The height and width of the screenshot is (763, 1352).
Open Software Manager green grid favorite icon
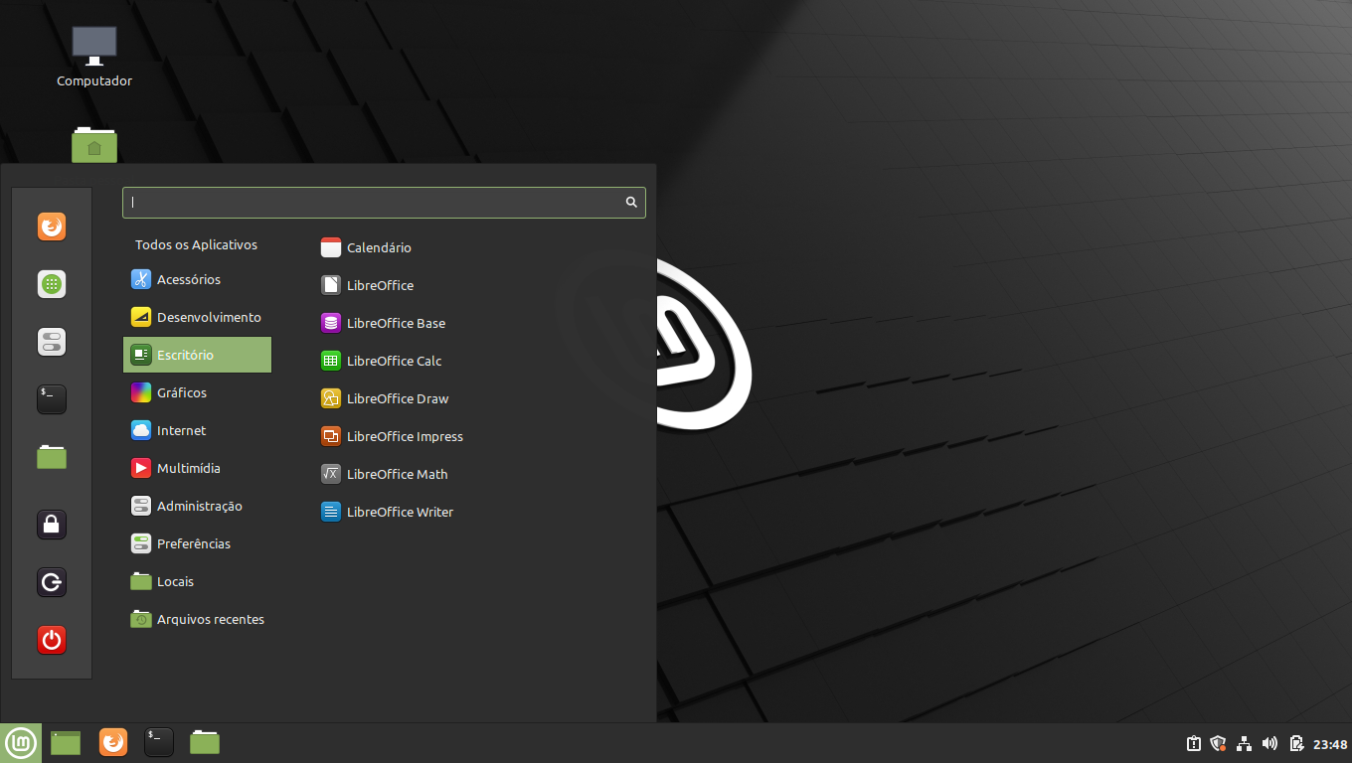pos(52,284)
